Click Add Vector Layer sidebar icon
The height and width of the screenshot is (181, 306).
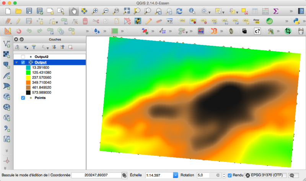7,44
